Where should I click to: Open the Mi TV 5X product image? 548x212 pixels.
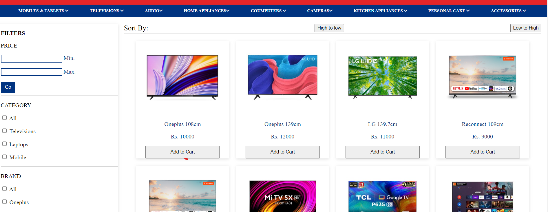[x=283, y=196]
